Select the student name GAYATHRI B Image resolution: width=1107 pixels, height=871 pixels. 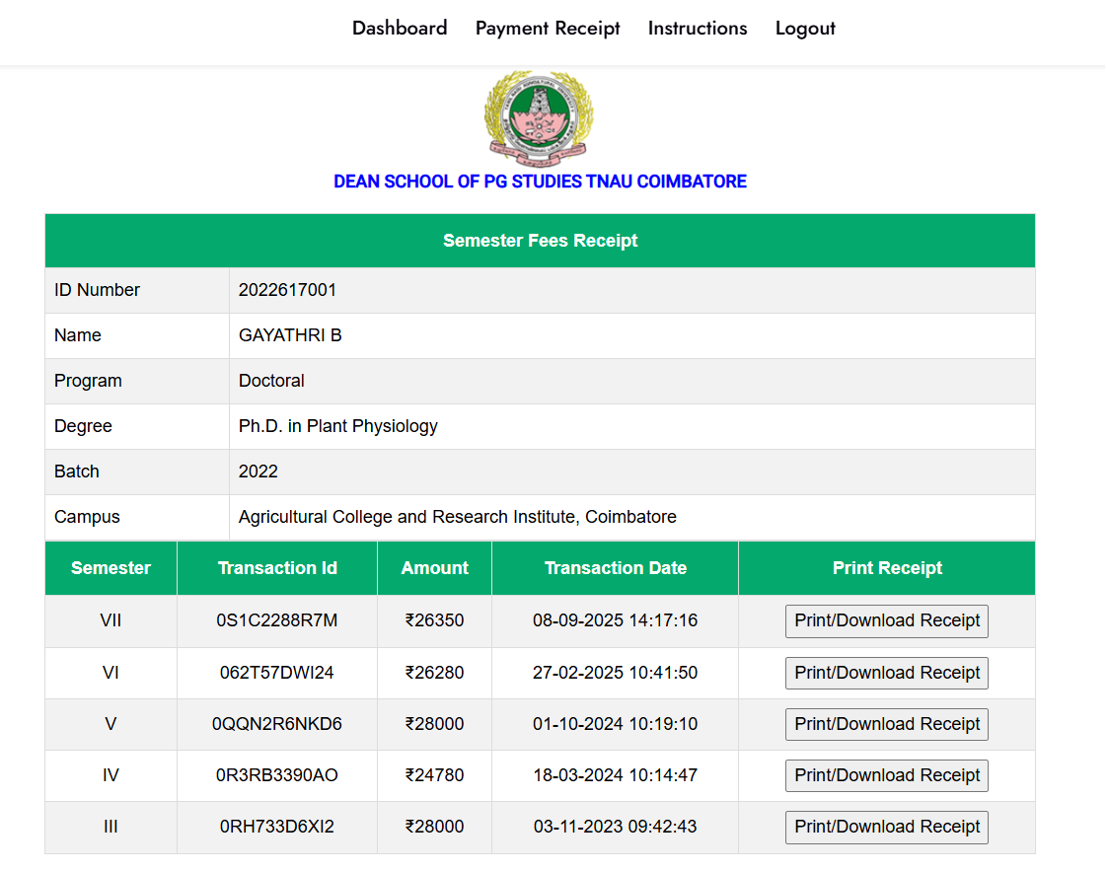click(290, 335)
